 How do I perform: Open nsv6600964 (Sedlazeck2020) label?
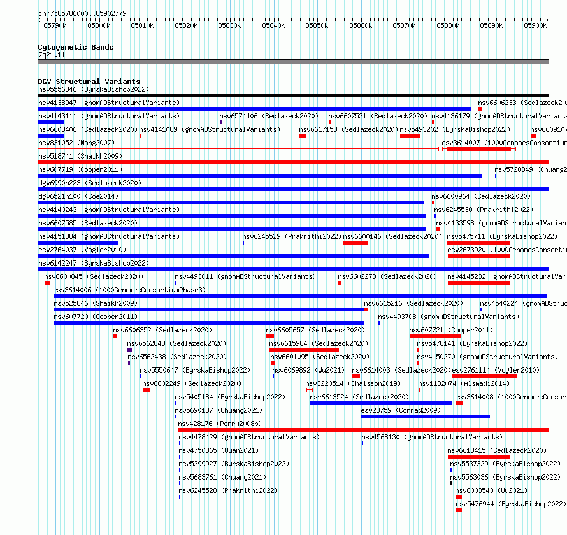pyautogui.click(x=481, y=196)
